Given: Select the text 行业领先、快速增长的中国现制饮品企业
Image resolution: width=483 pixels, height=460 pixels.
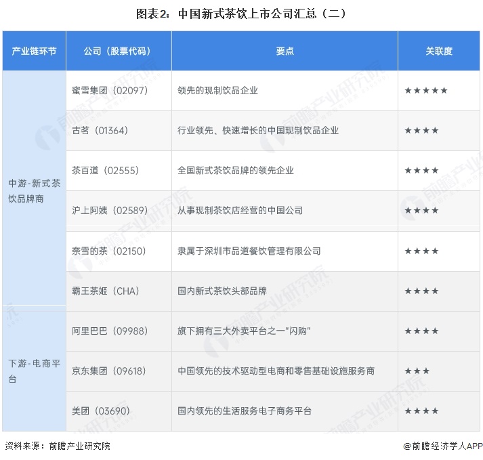Looking at the screenshot, I should [x=258, y=131].
